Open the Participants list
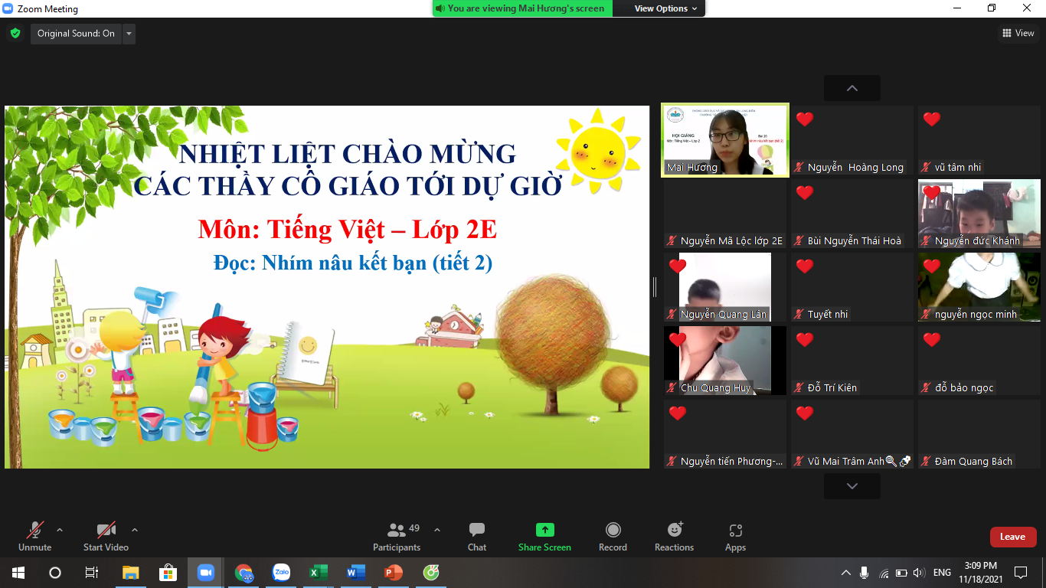Image resolution: width=1046 pixels, height=588 pixels. pos(397,536)
